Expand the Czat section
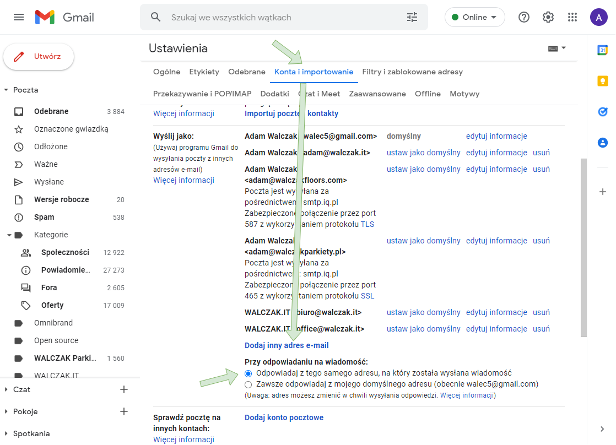This screenshot has height=445, width=616. click(6, 389)
